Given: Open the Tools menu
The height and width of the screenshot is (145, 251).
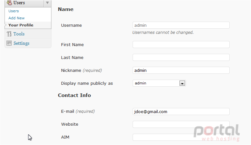Looking at the screenshot, I should 19,34.
